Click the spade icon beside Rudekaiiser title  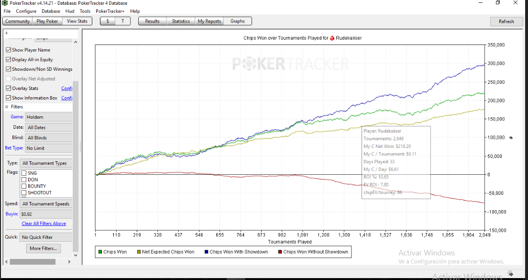pyautogui.click(x=332, y=38)
